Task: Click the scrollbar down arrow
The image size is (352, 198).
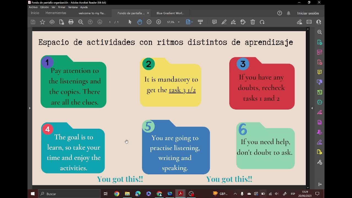Action: point(308,188)
